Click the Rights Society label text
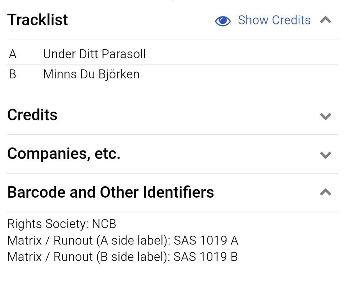This screenshot has width=345, height=284. tap(48, 224)
